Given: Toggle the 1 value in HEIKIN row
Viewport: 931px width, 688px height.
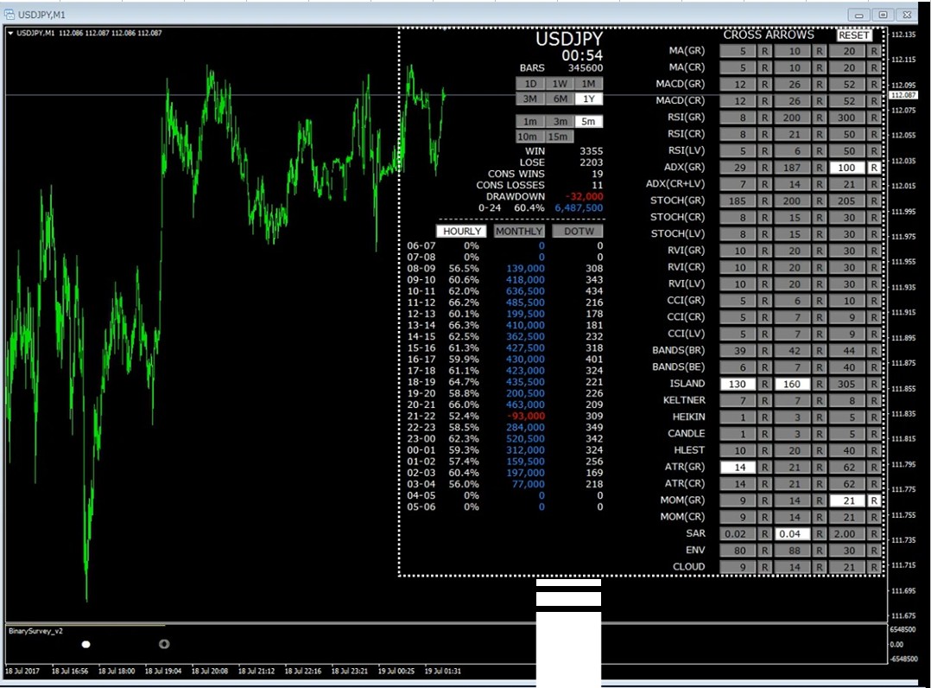Looking at the screenshot, I should (738, 417).
